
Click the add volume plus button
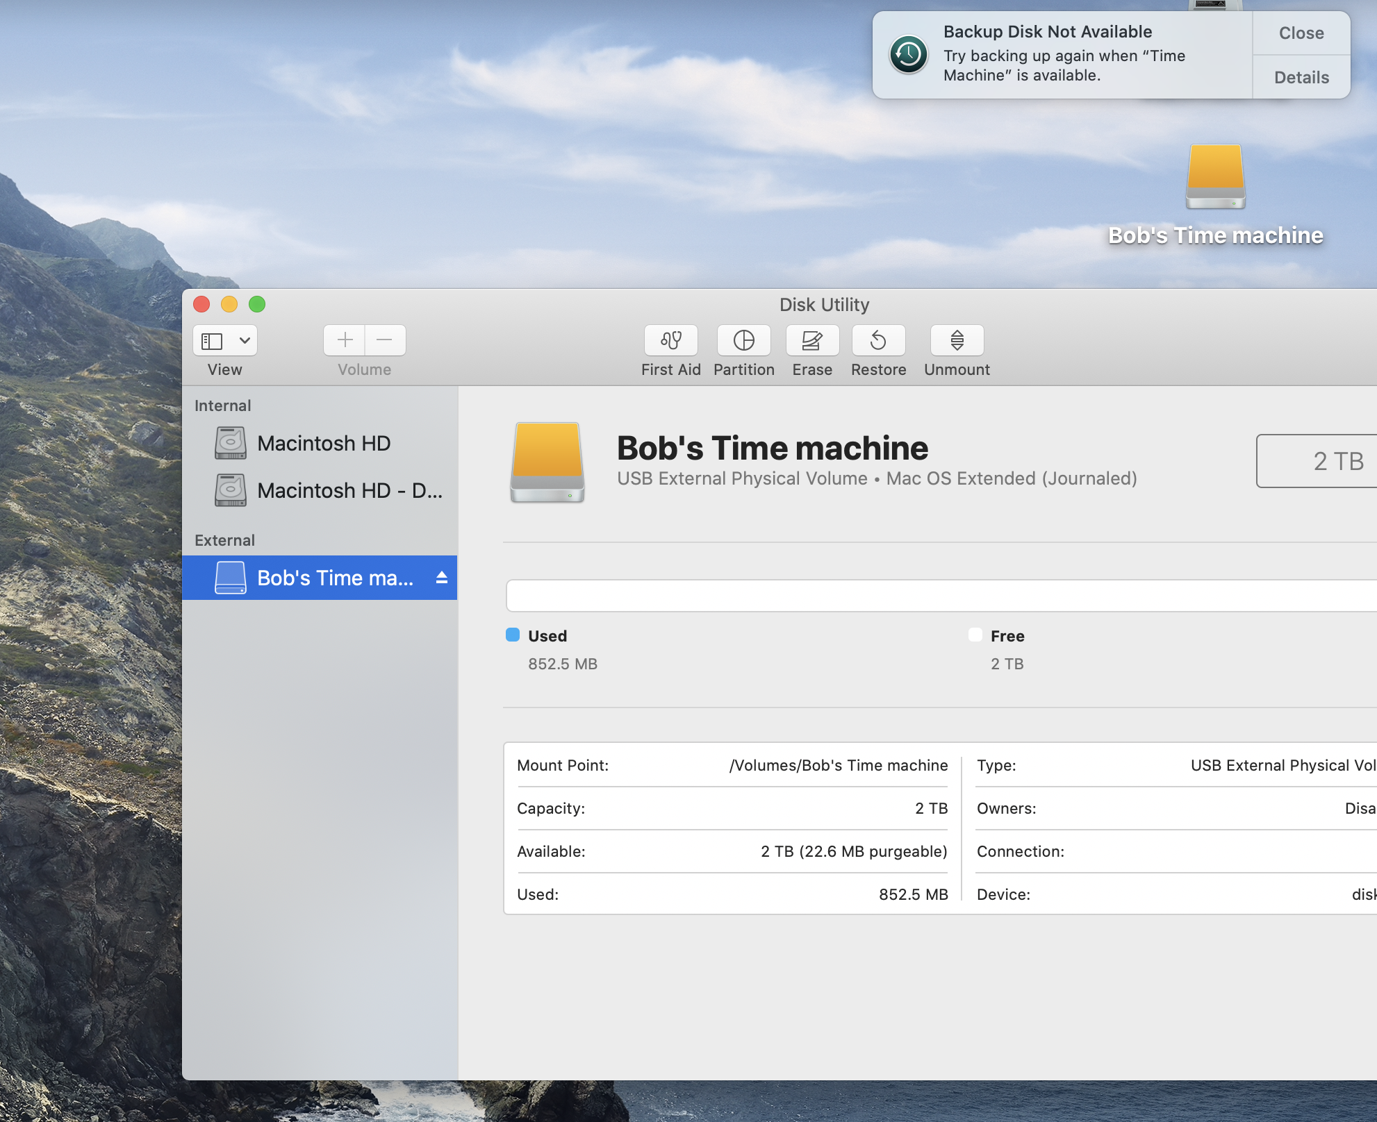(x=345, y=340)
